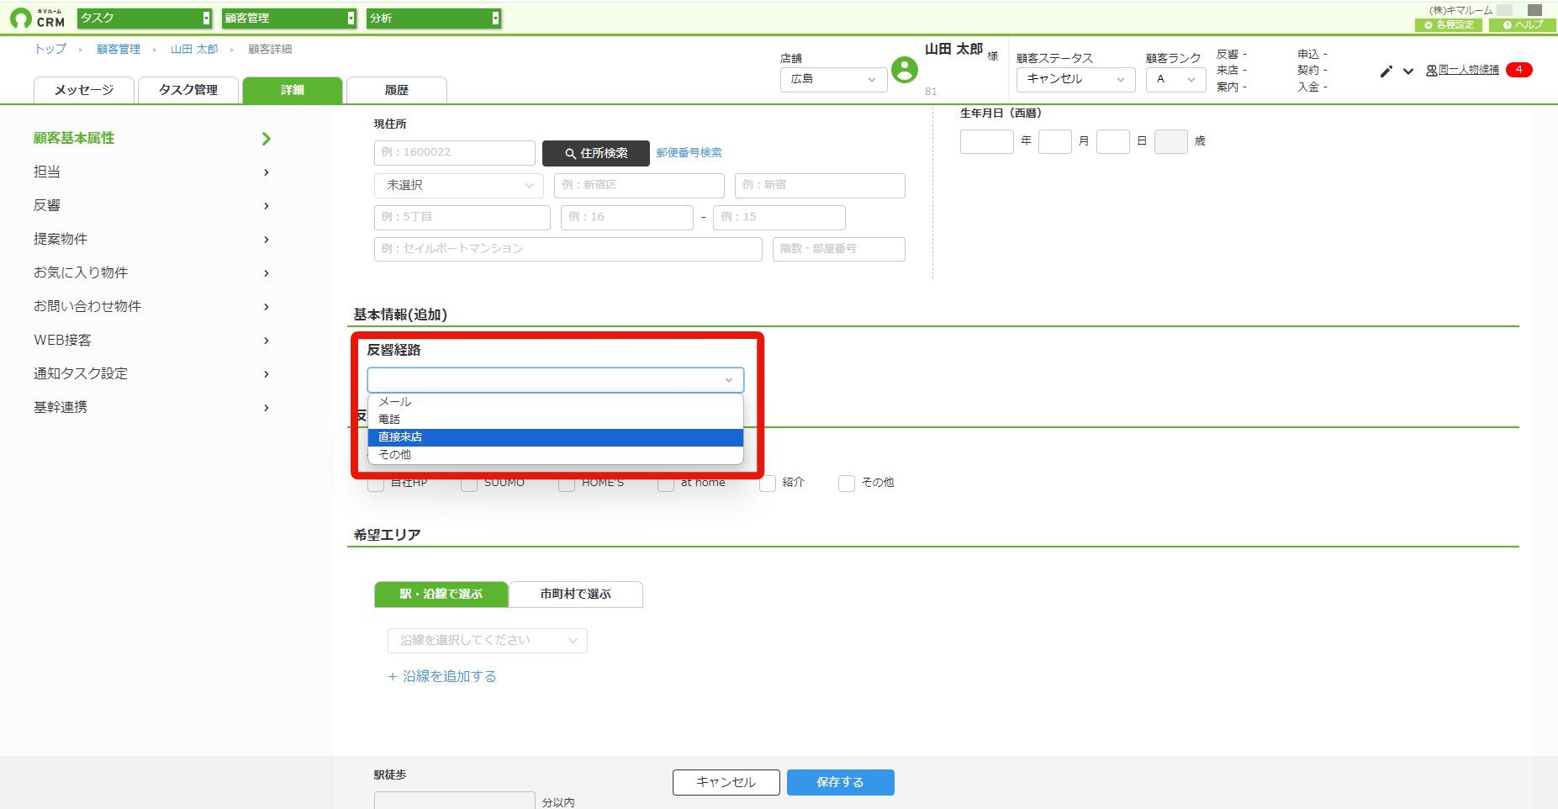Click the red notification badge showing 4
Viewport: 1558px width, 809px height.
(1518, 70)
